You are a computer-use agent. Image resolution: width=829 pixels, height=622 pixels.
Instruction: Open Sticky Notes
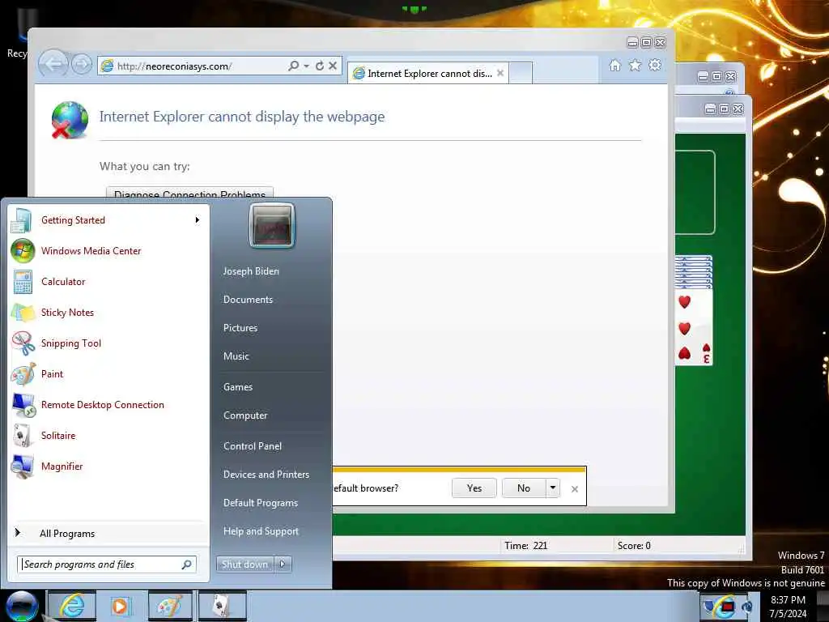click(x=106, y=312)
